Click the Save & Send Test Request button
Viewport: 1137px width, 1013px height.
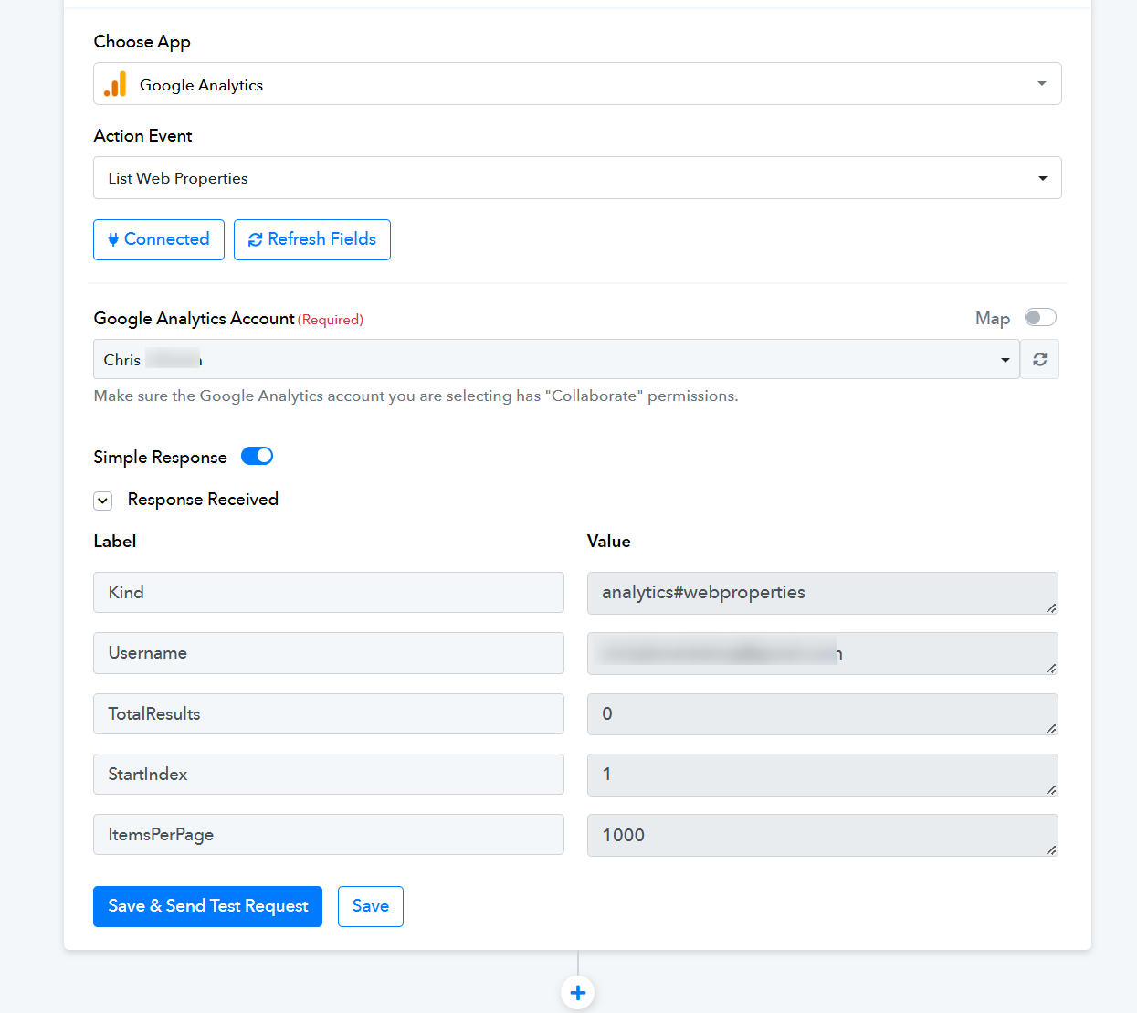click(x=207, y=906)
